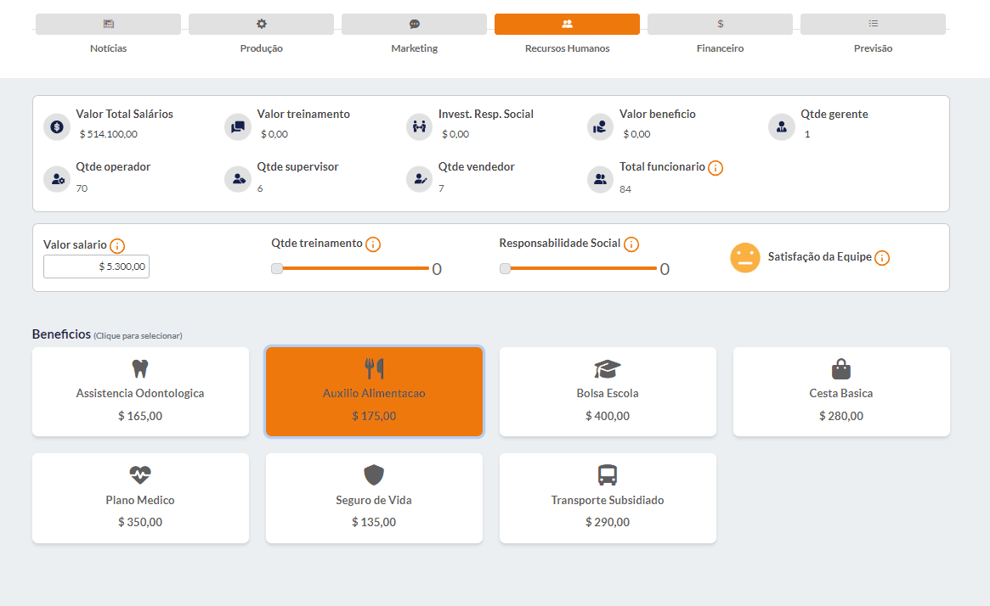The image size is (990, 606).
Task: Choose the Seguro de Vida benefit
Action: 374,498
